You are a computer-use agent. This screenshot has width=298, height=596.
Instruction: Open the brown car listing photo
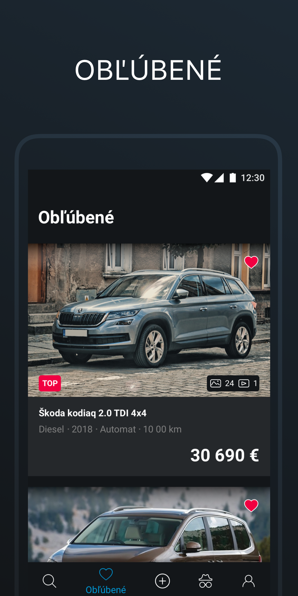149,525
